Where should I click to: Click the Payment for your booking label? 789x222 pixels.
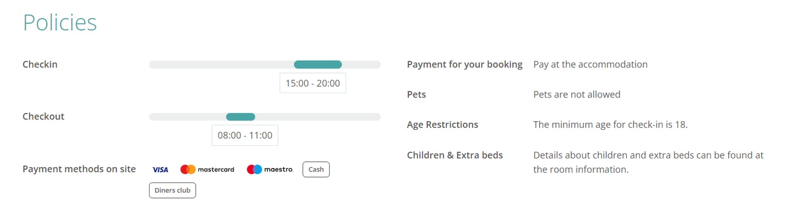(x=465, y=64)
